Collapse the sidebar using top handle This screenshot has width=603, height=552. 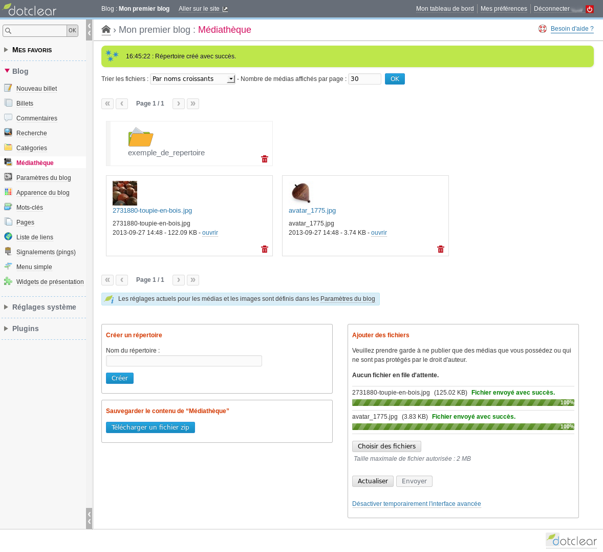click(89, 29)
